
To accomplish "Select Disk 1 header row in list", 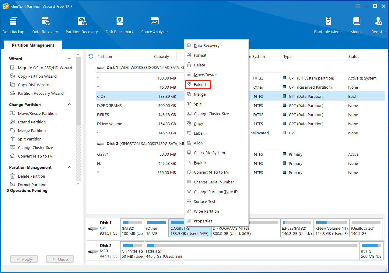I will point(240,67).
